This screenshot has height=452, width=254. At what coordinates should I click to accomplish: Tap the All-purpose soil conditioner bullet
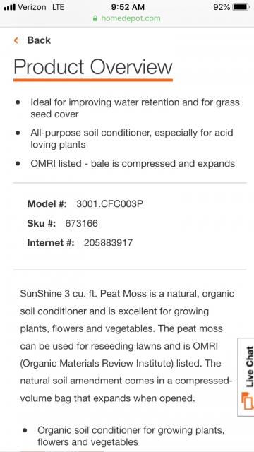[132, 138]
